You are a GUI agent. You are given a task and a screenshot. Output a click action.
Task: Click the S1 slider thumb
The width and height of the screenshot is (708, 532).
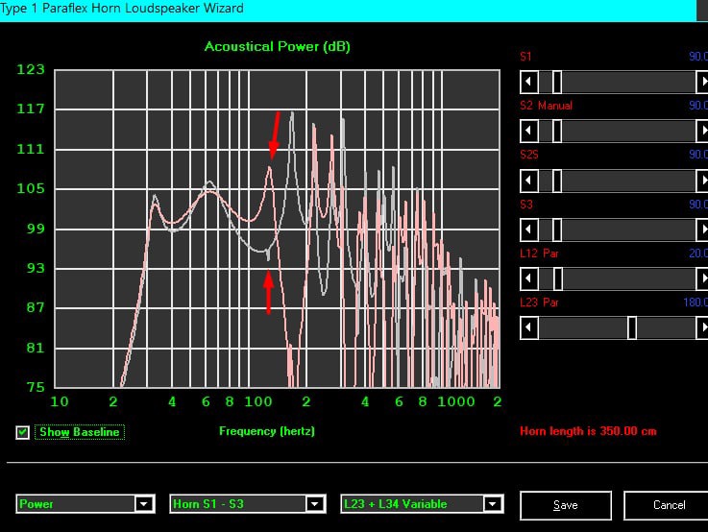[557, 83]
